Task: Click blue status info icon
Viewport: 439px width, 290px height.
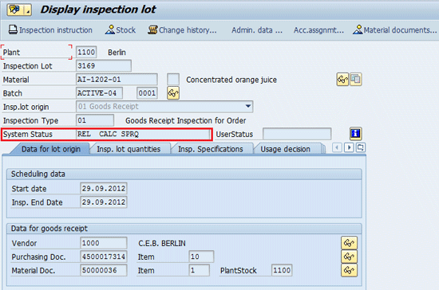Action: (355, 134)
